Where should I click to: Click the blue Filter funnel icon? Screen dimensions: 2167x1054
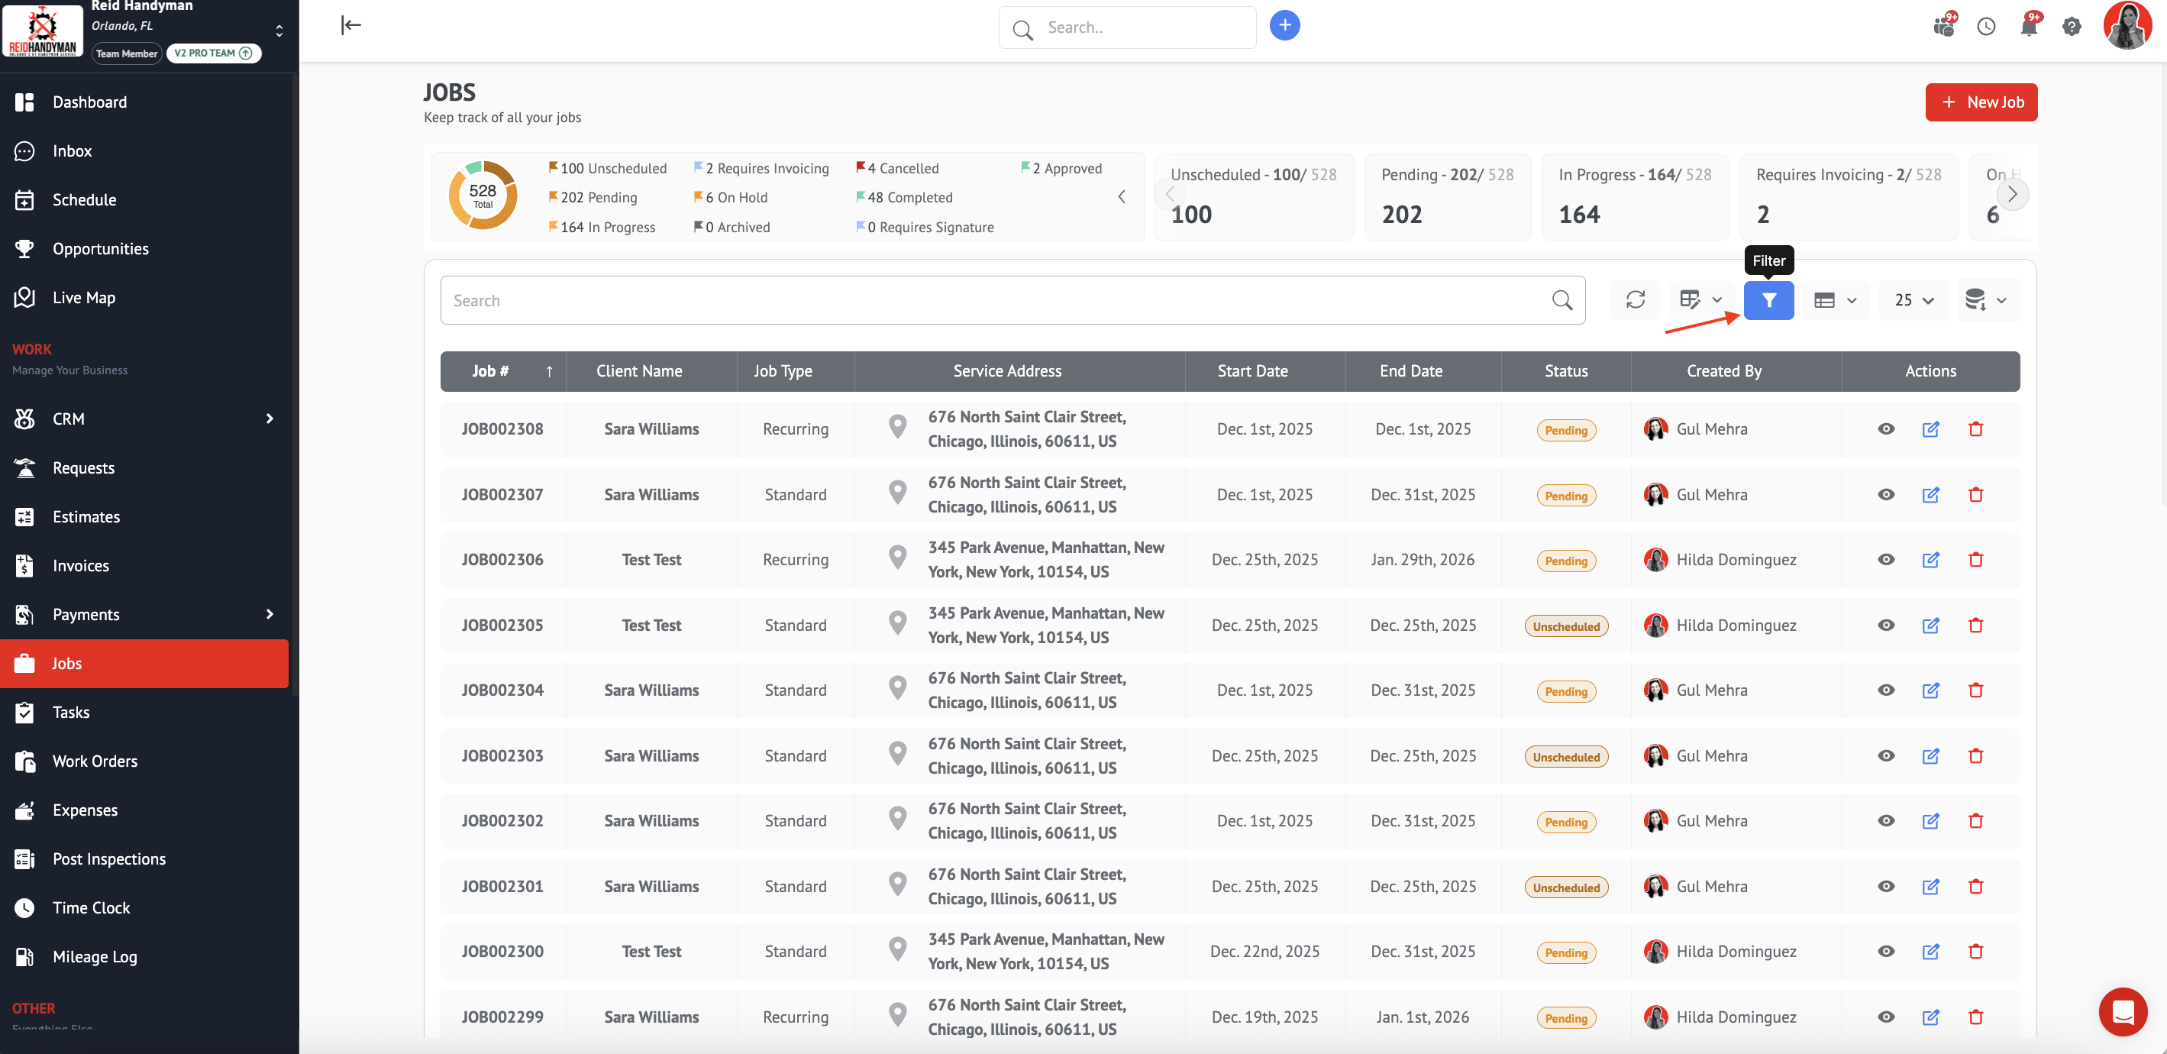[1768, 300]
